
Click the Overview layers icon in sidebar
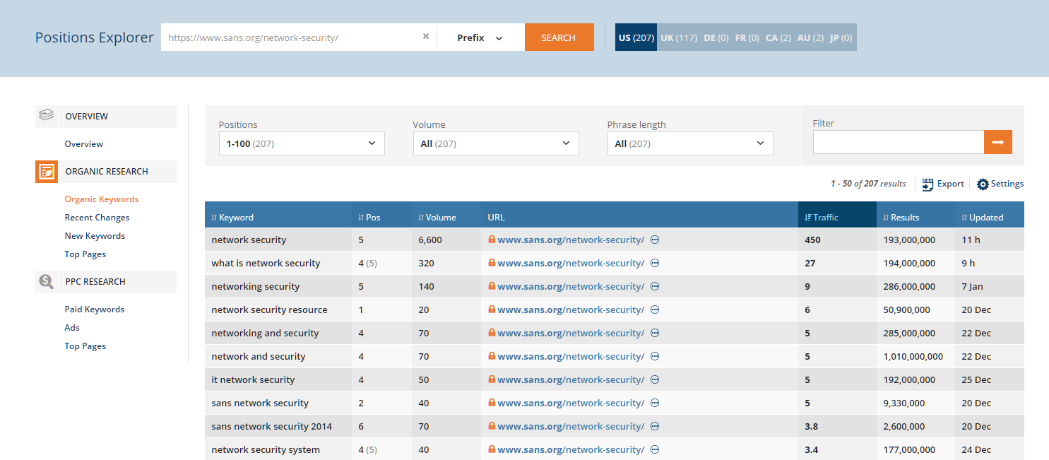(47, 116)
